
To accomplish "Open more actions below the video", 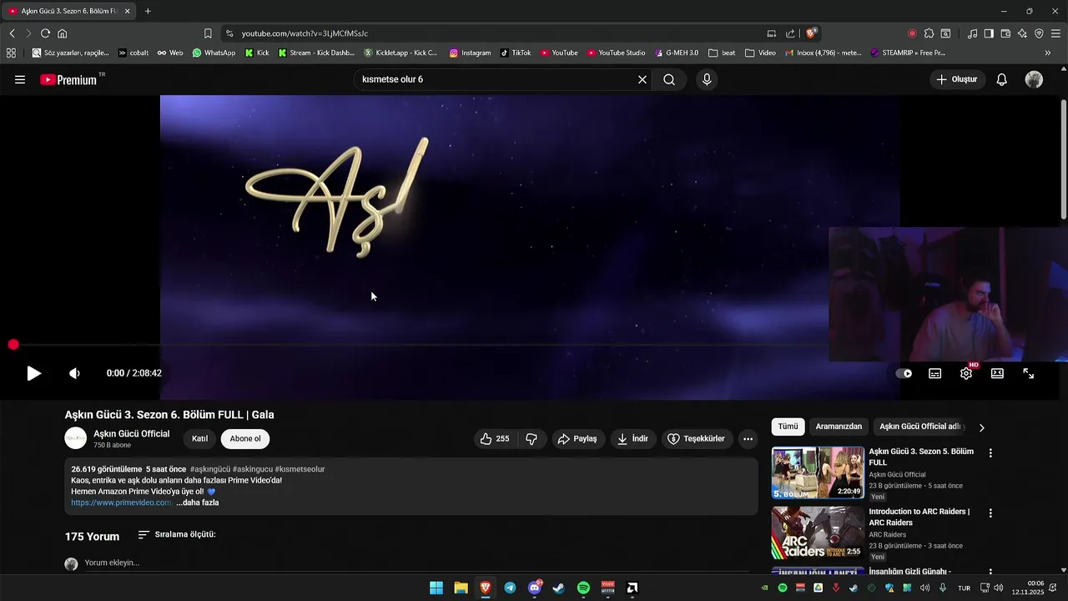I will [x=748, y=438].
